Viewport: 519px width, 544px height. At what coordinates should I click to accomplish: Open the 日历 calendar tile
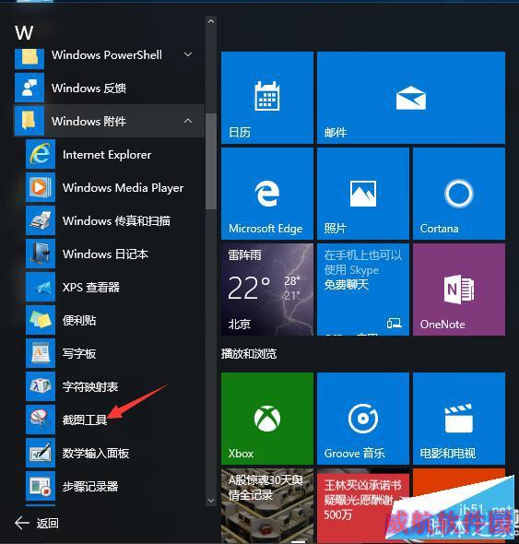(267, 98)
